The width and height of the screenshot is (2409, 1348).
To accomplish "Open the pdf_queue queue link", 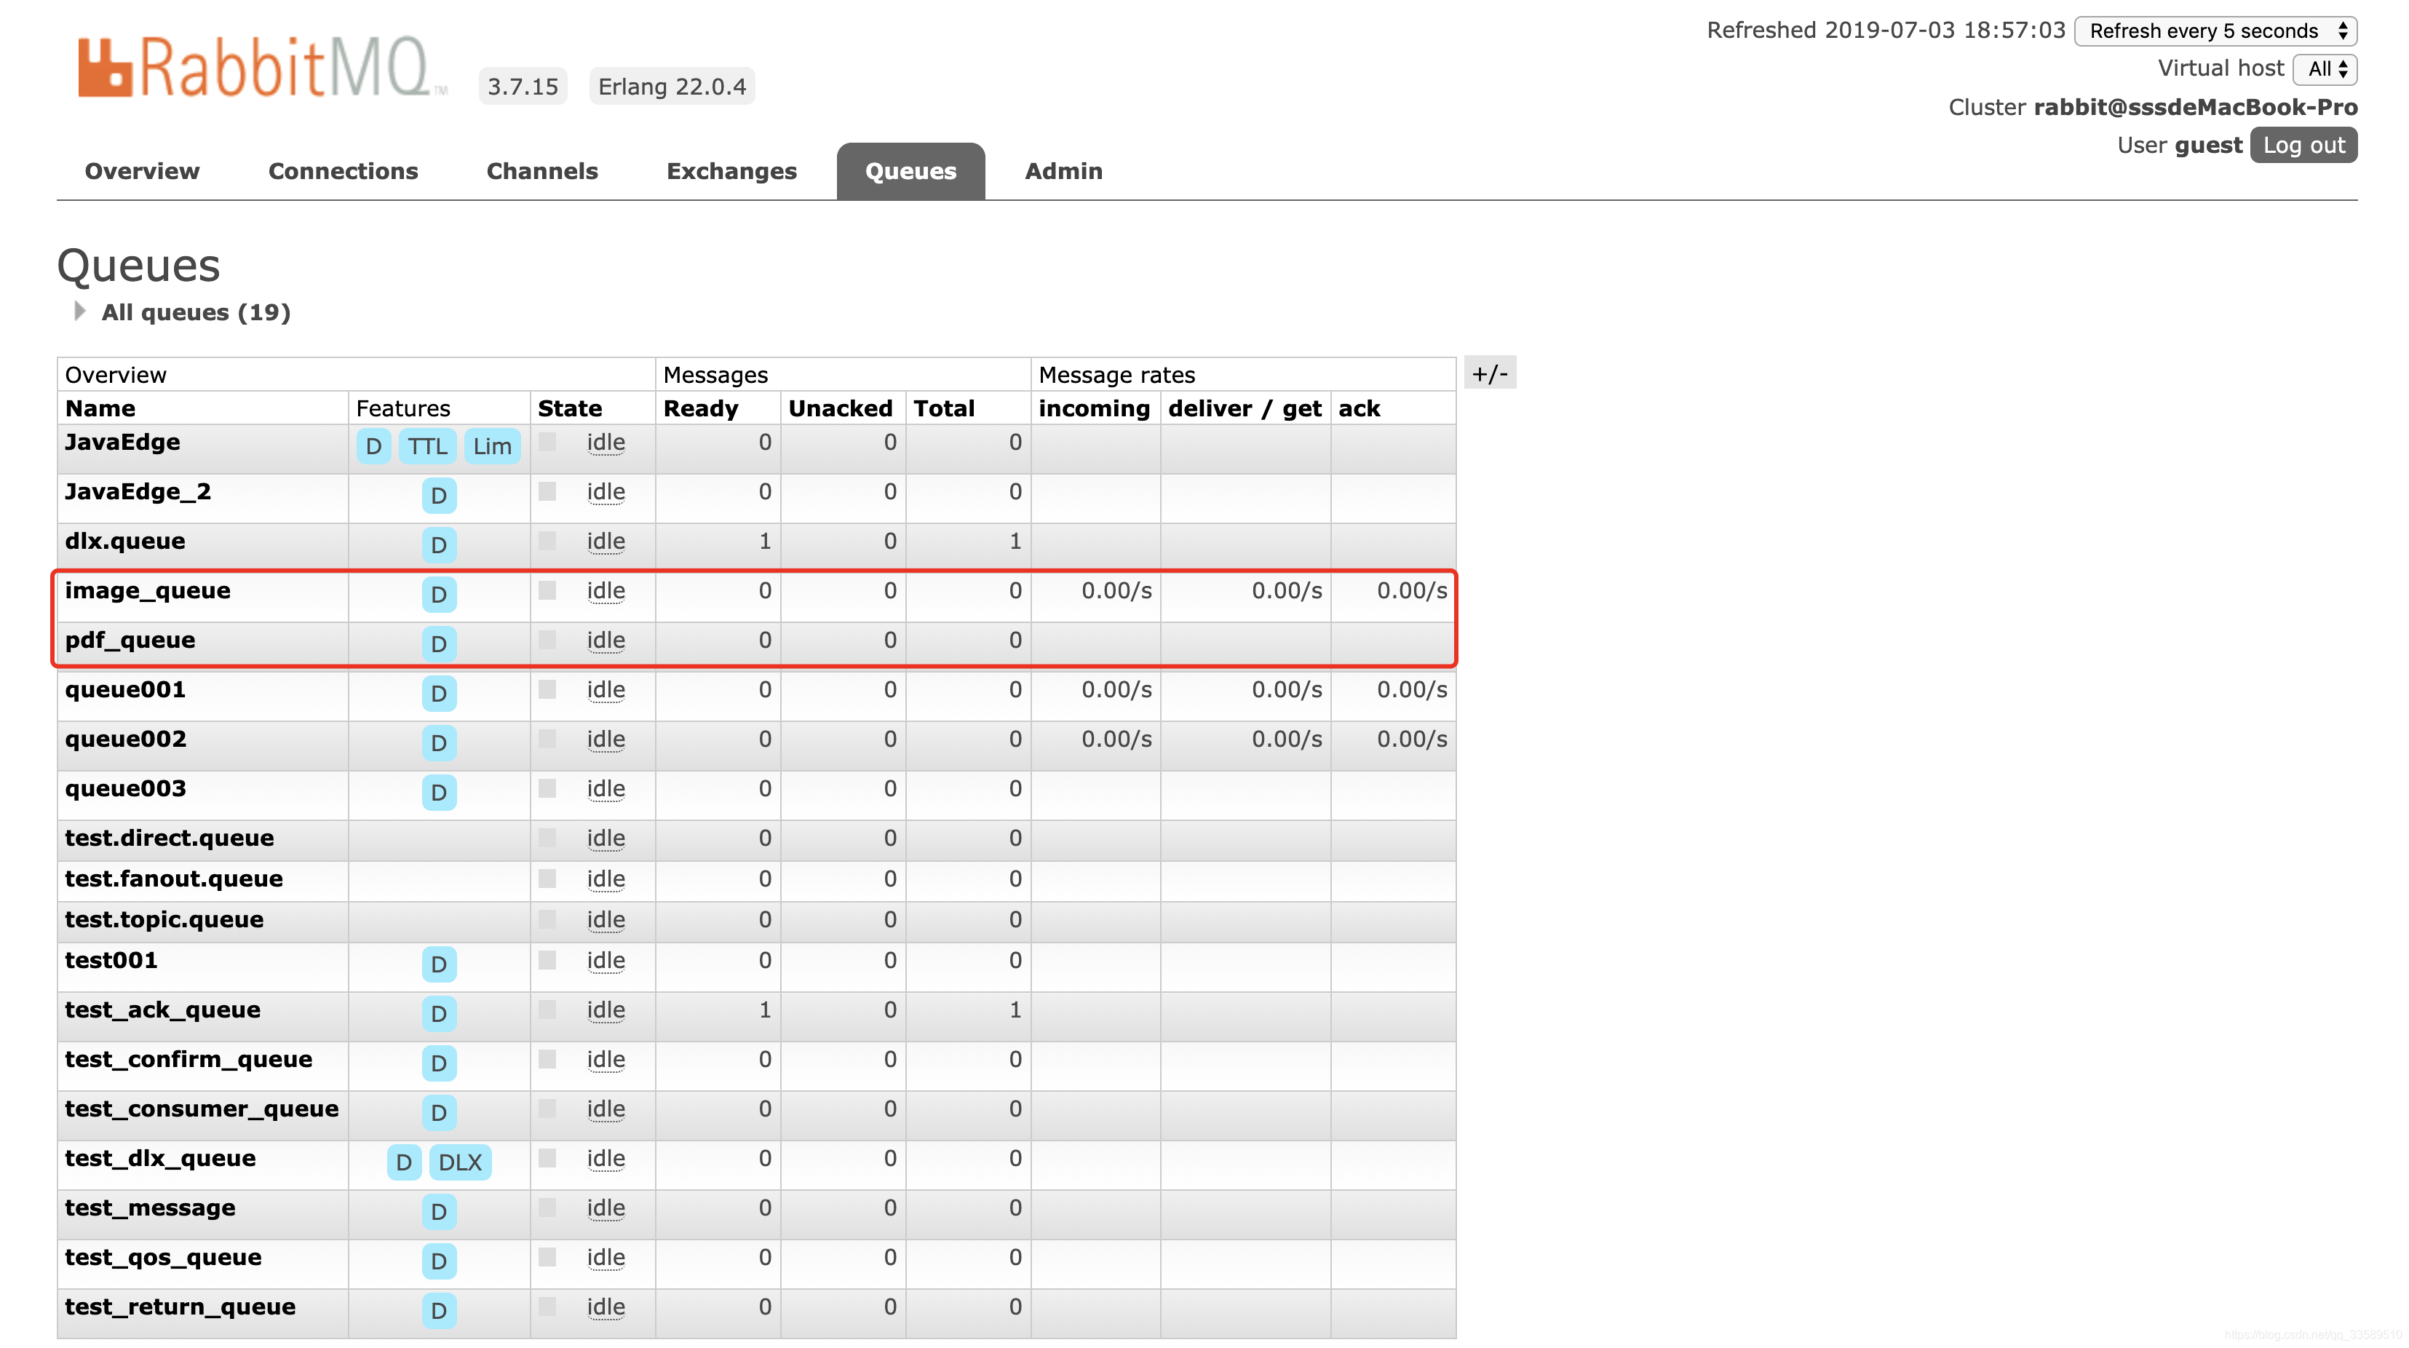I will [130, 640].
